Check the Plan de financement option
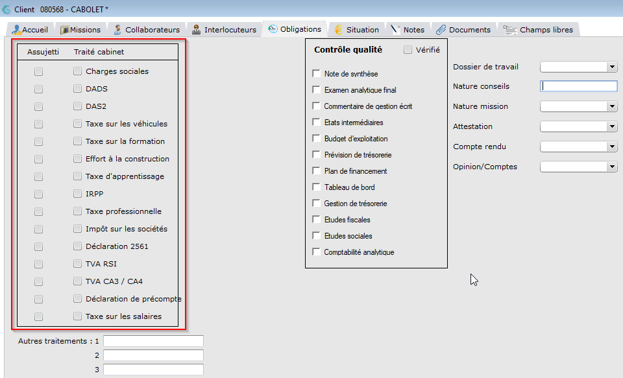Image resolution: width=623 pixels, height=378 pixels. pos(316,171)
